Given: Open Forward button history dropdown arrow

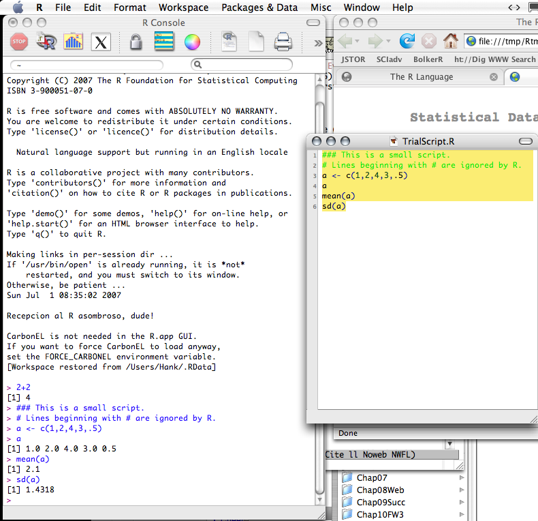Looking at the screenshot, I should coord(388,41).
